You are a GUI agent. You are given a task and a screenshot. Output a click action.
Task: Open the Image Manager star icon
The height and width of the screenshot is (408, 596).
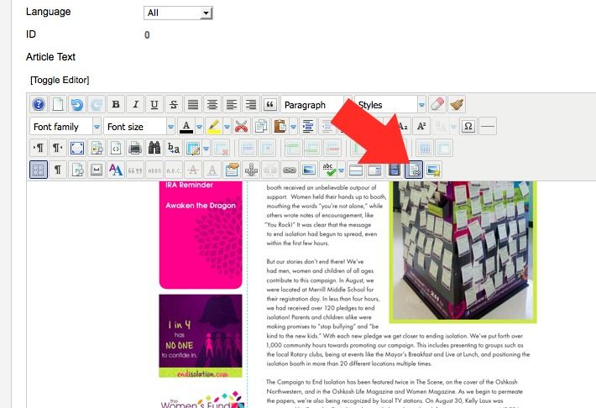pos(433,170)
